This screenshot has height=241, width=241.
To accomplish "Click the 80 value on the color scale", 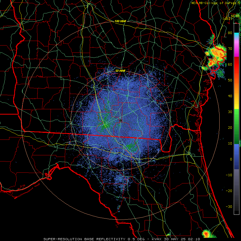I will (x=230, y=33).
